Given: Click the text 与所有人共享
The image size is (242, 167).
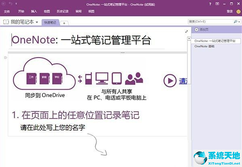Looking at the screenshot, I should [117, 91].
